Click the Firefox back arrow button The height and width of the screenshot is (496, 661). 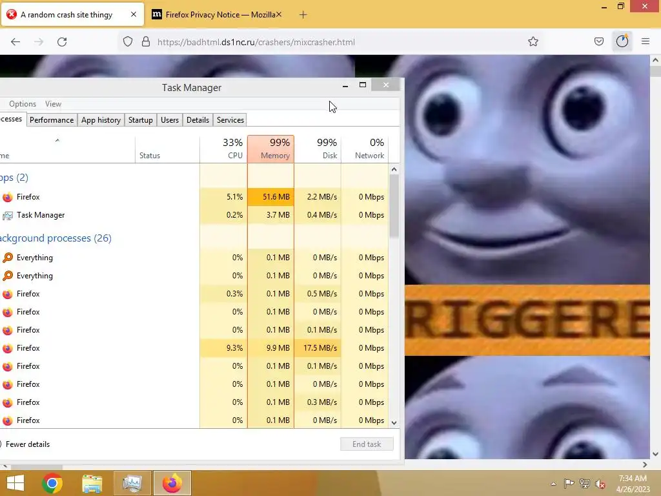coord(15,42)
